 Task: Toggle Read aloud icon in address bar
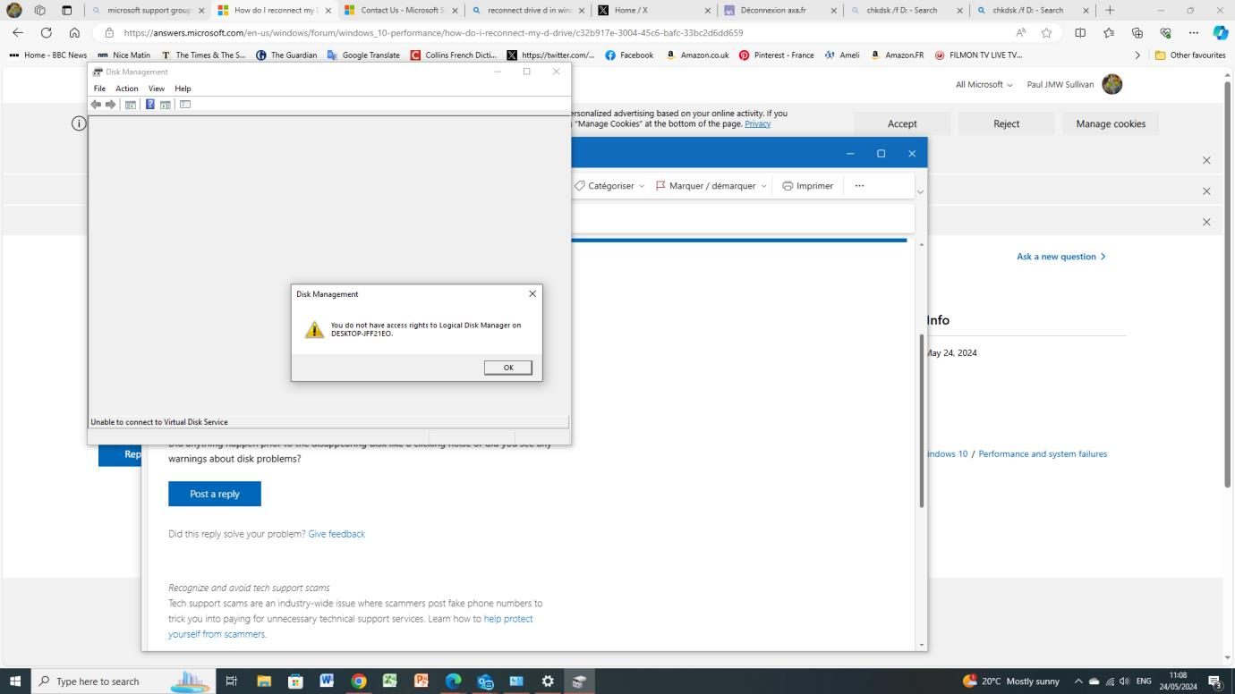click(1020, 32)
